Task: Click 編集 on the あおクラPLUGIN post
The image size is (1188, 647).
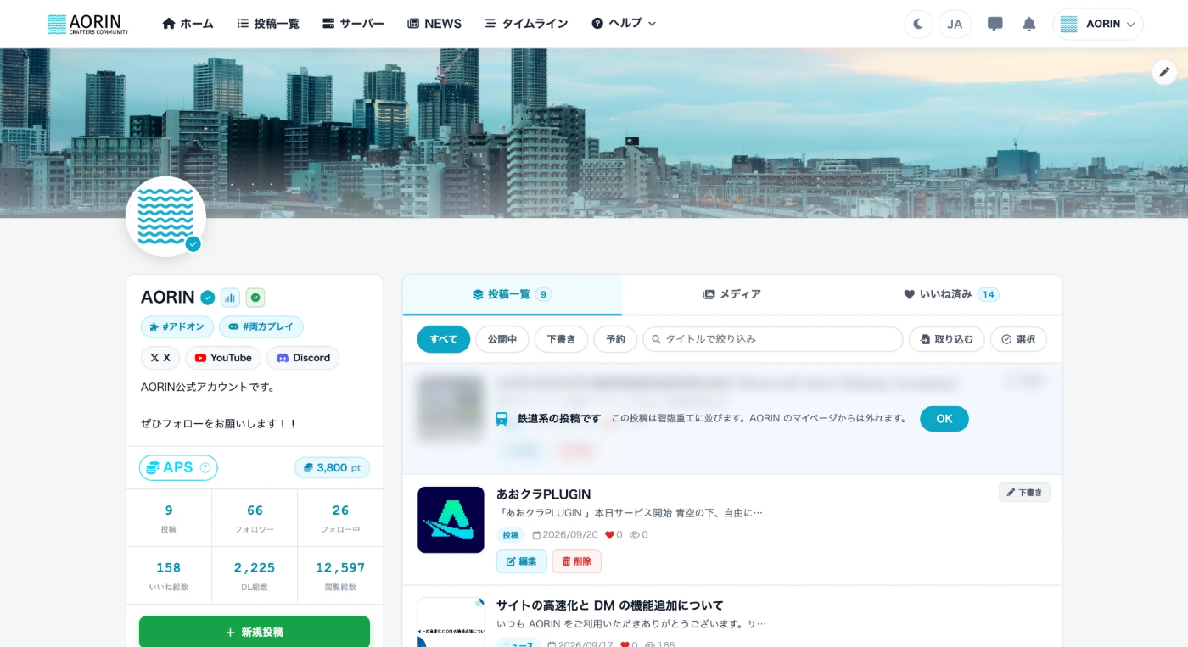Action: point(522,561)
